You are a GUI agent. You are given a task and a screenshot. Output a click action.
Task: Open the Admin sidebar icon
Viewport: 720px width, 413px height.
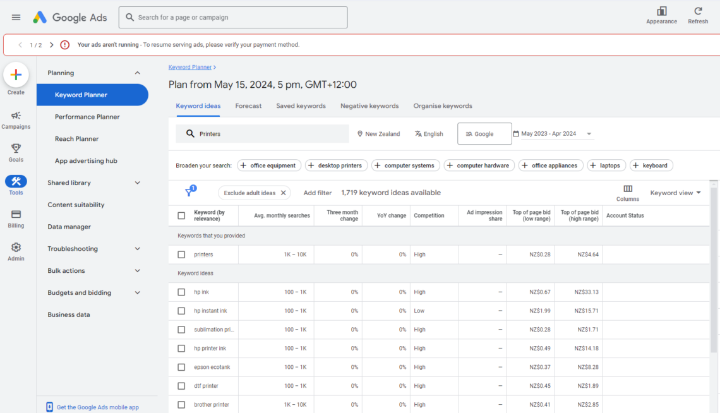(16, 248)
